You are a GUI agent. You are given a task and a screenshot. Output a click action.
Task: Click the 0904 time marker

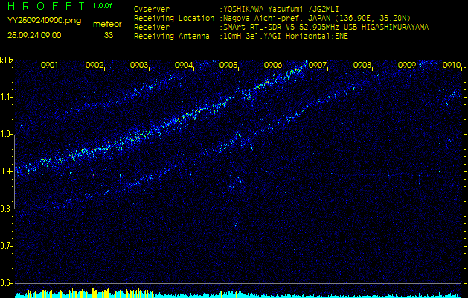(183, 65)
